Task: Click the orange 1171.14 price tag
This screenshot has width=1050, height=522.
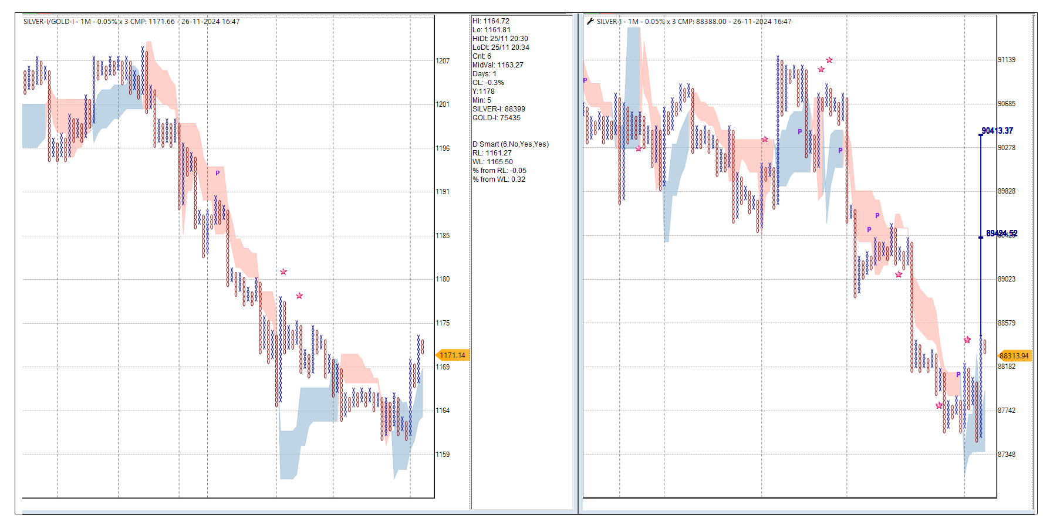Action: 453,355
